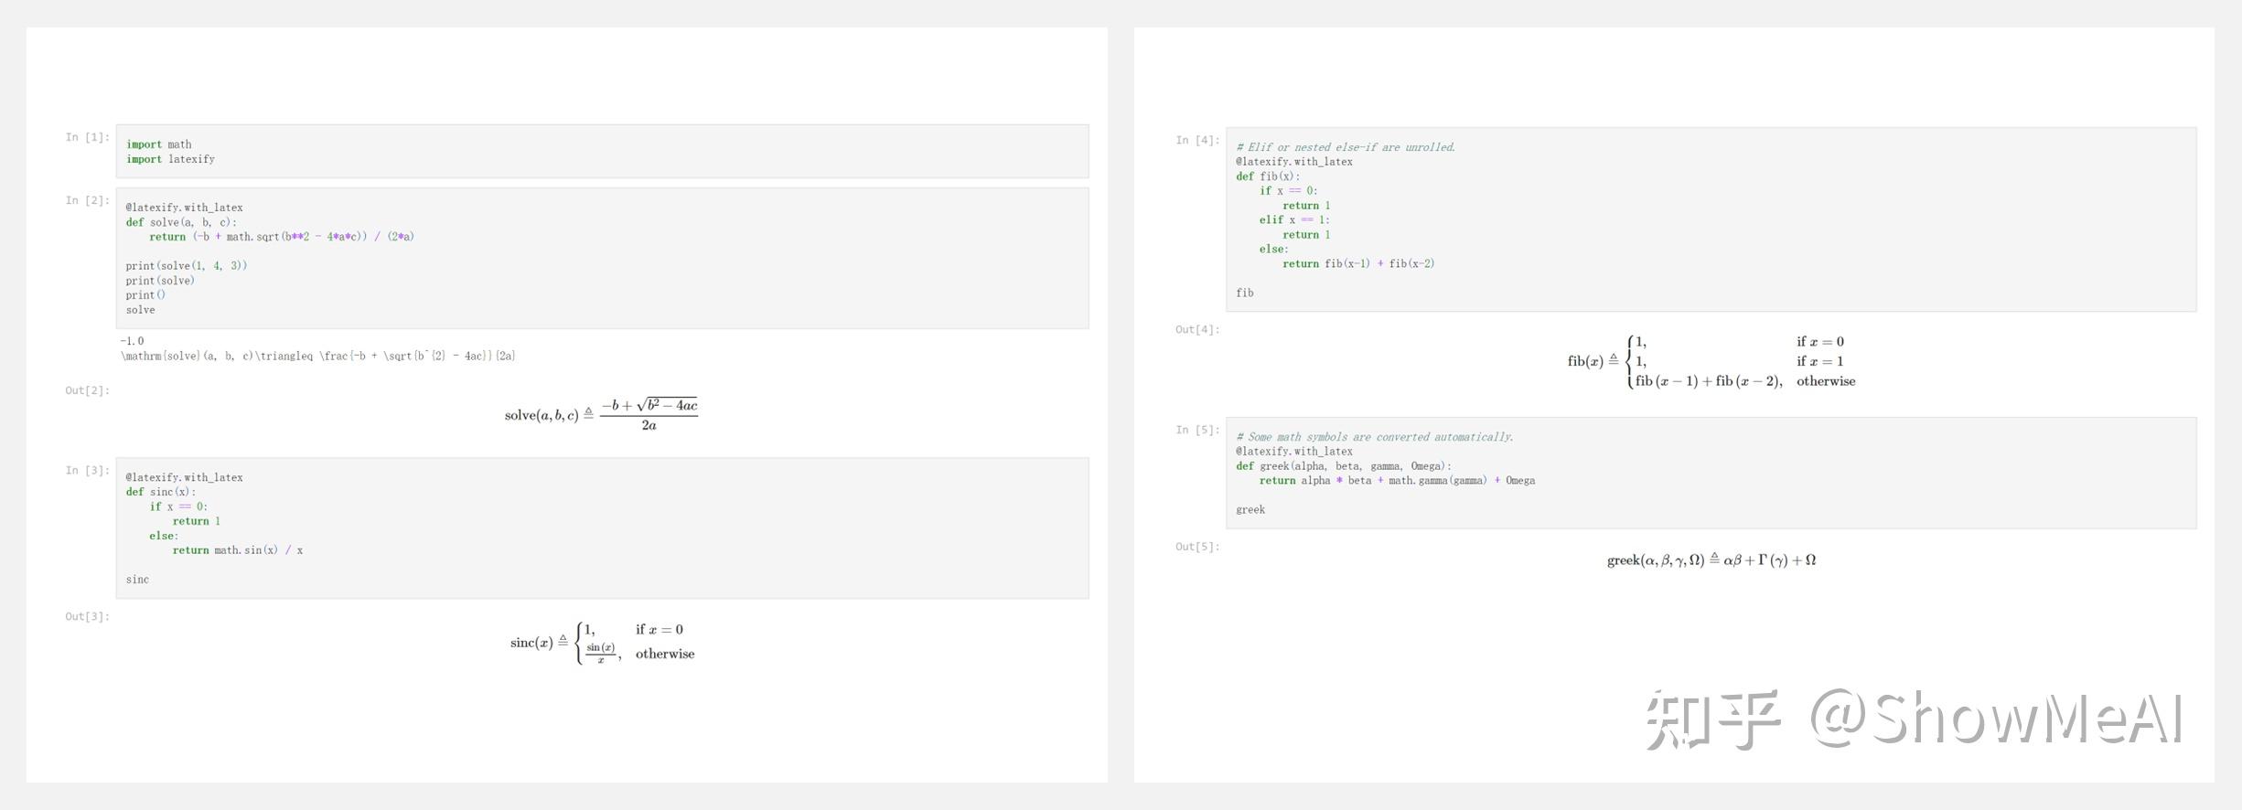Click the Out[3] output prompt
This screenshot has width=2242, height=810.
(87, 616)
